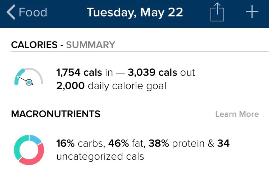Click the calorie gauge meter icon
This screenshot has width=269, height=185.
coord(29,77)
